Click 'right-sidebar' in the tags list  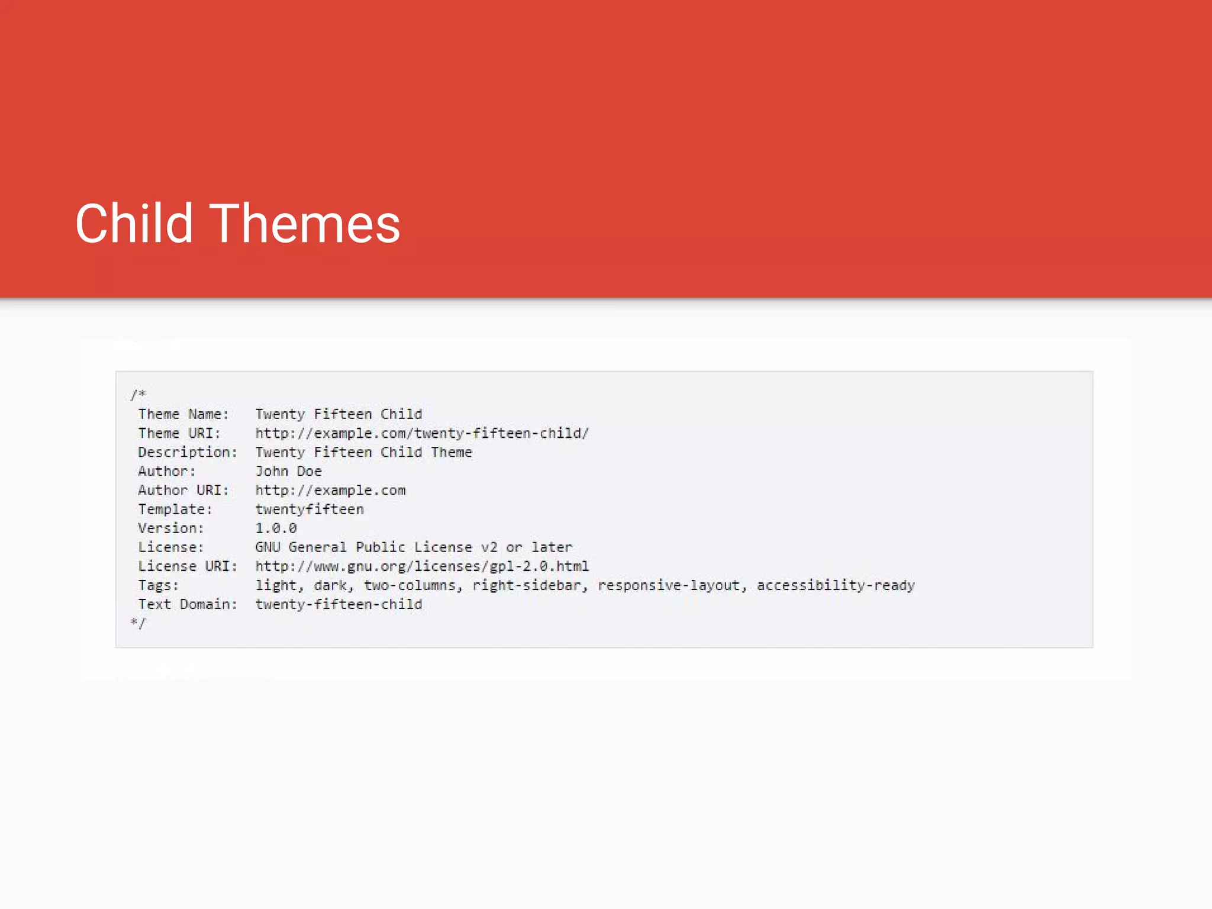tap(527, 585)
